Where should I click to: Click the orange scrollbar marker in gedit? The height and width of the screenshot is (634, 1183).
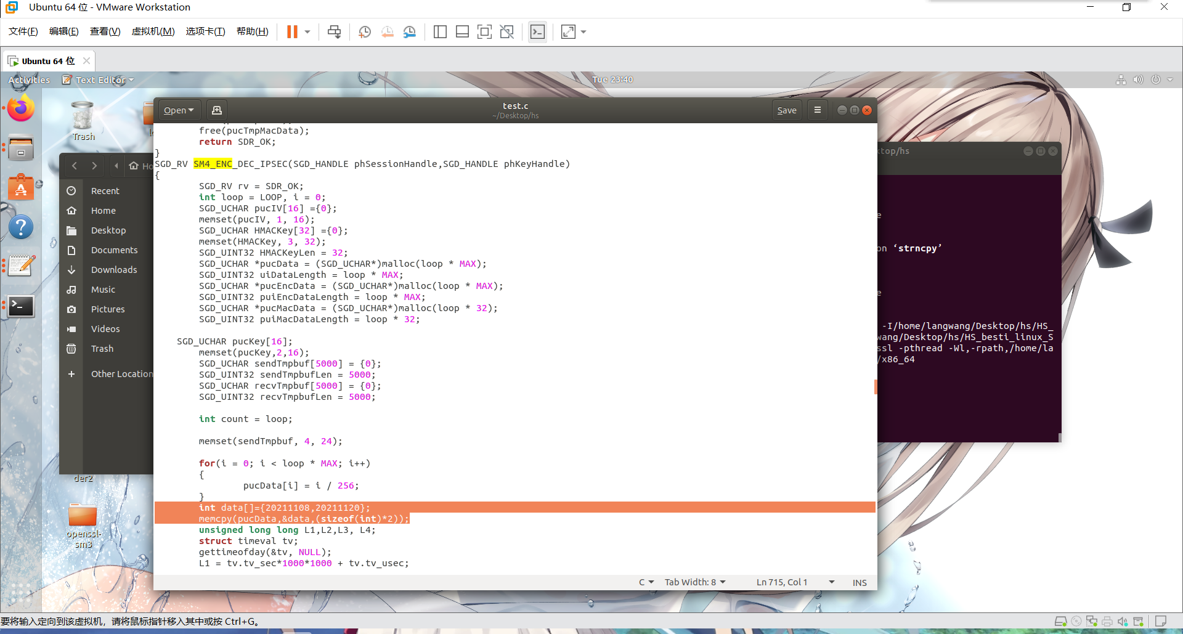coord(876,386)
